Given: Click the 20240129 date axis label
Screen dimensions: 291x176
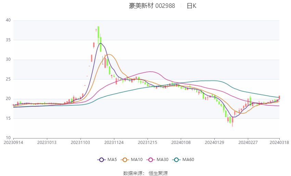Looking at the screenshot, I should [215, 143].
